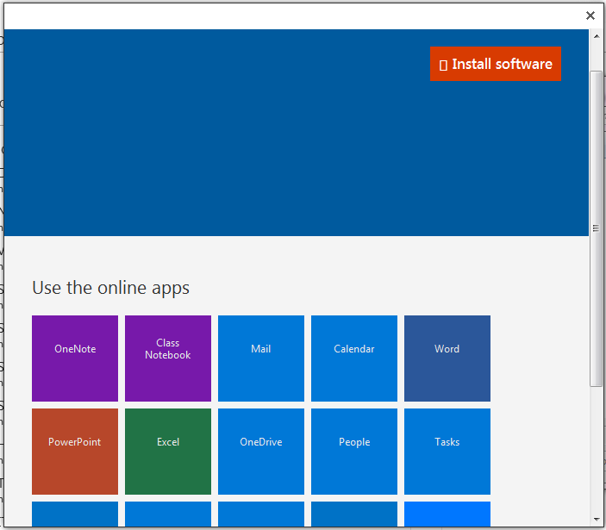
Task: Close the dialog with the X button
Action: click(x=590, y=16)
